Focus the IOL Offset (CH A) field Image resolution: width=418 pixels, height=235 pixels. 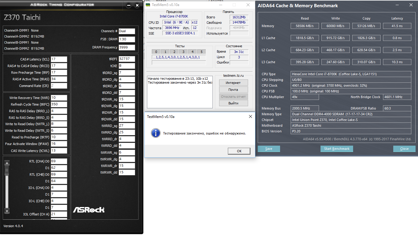(x=59, y=214)
